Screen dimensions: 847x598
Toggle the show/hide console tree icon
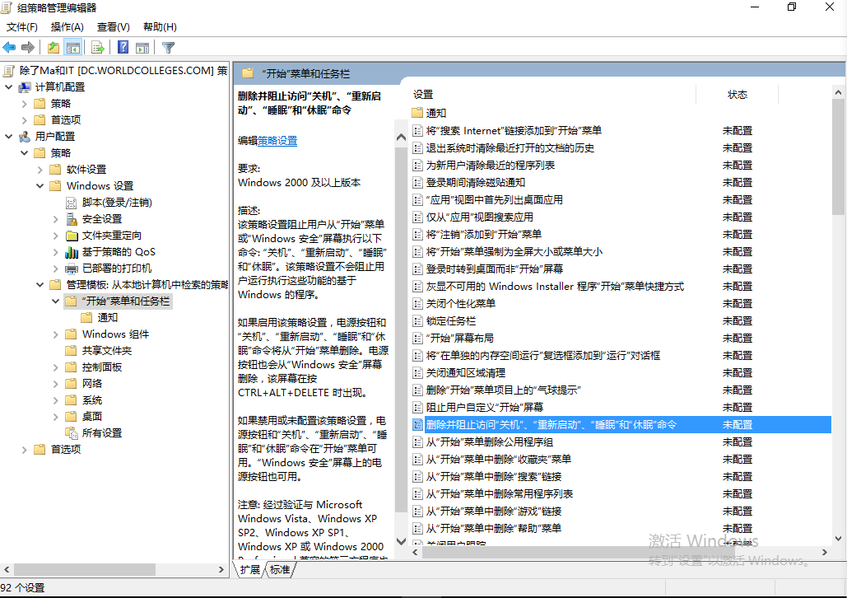[x=73, y=47]
